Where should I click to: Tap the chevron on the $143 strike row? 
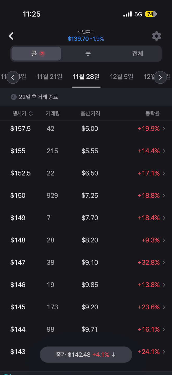point(164,352)
